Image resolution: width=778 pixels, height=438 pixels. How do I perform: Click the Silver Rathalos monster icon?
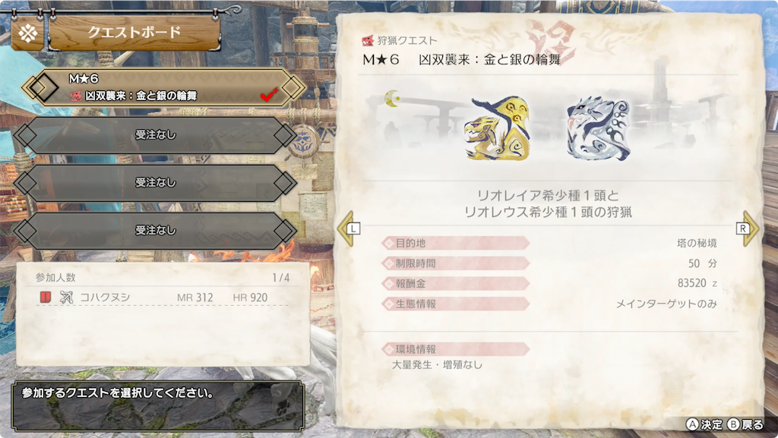click(599, 128)
